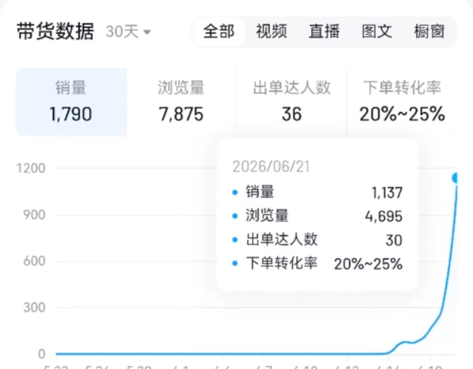This screenshot has width=473, height=369.
Task: Click the 600 y-axis label
Action: [x=34, y=261]
